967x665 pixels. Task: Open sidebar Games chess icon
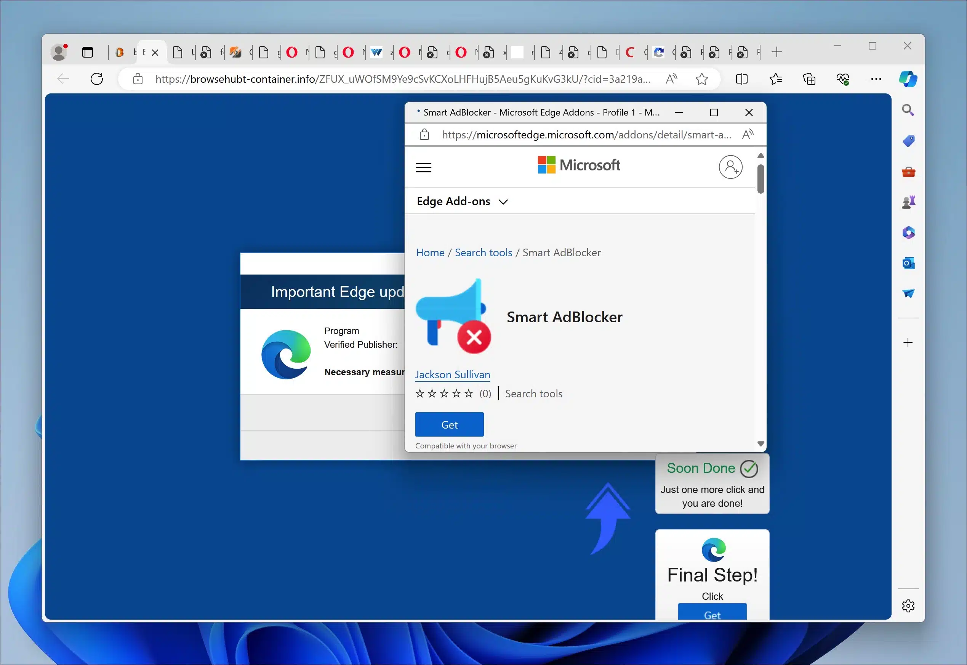908,202
